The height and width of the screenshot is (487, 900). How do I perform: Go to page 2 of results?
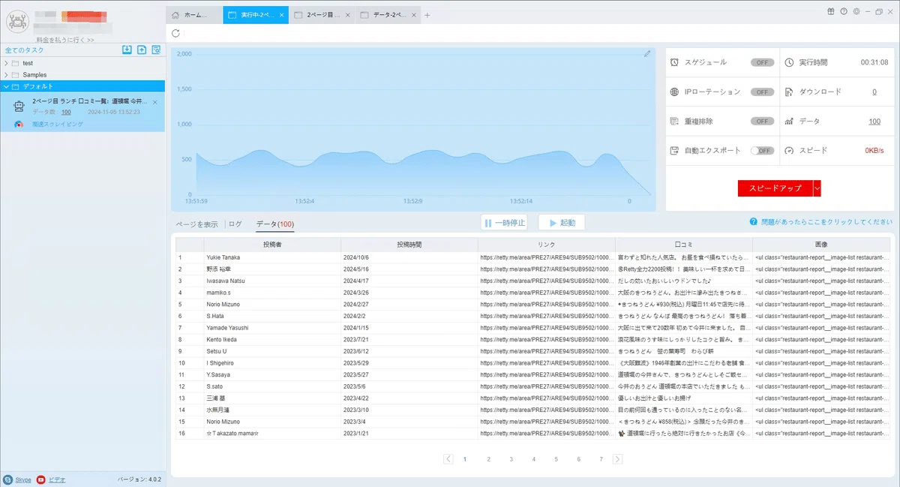[488, 458]
